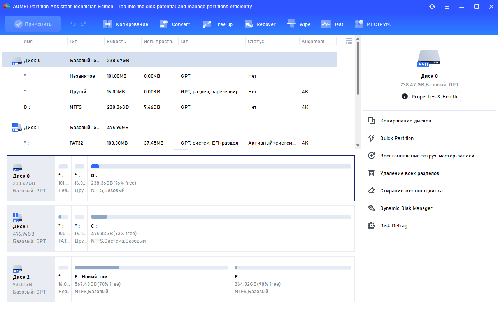This screenshot has height=311, width=498.
Task: Select Диск 0 block in disk map
Action: pyautogui.click(x=32, y=178)
